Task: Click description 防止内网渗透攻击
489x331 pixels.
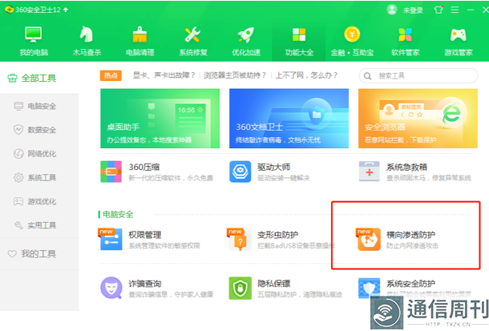Action: pyautogui.click(x=412, y=245)
